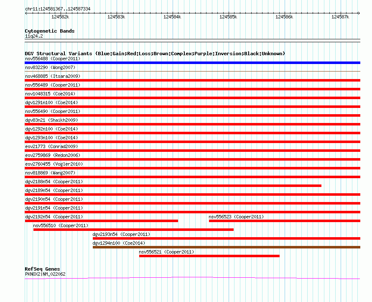Click the red dgv2192n54 variant bar
This screenshot has width=372, height=302.
click(101, 221)
